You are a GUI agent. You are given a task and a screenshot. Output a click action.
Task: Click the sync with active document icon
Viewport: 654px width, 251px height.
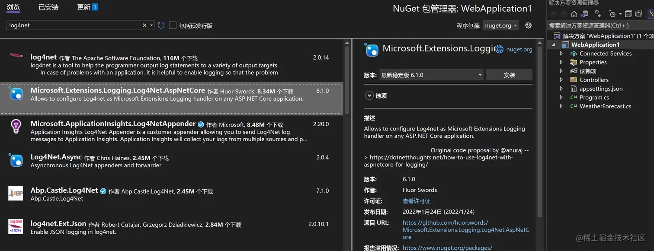point(598,14)
